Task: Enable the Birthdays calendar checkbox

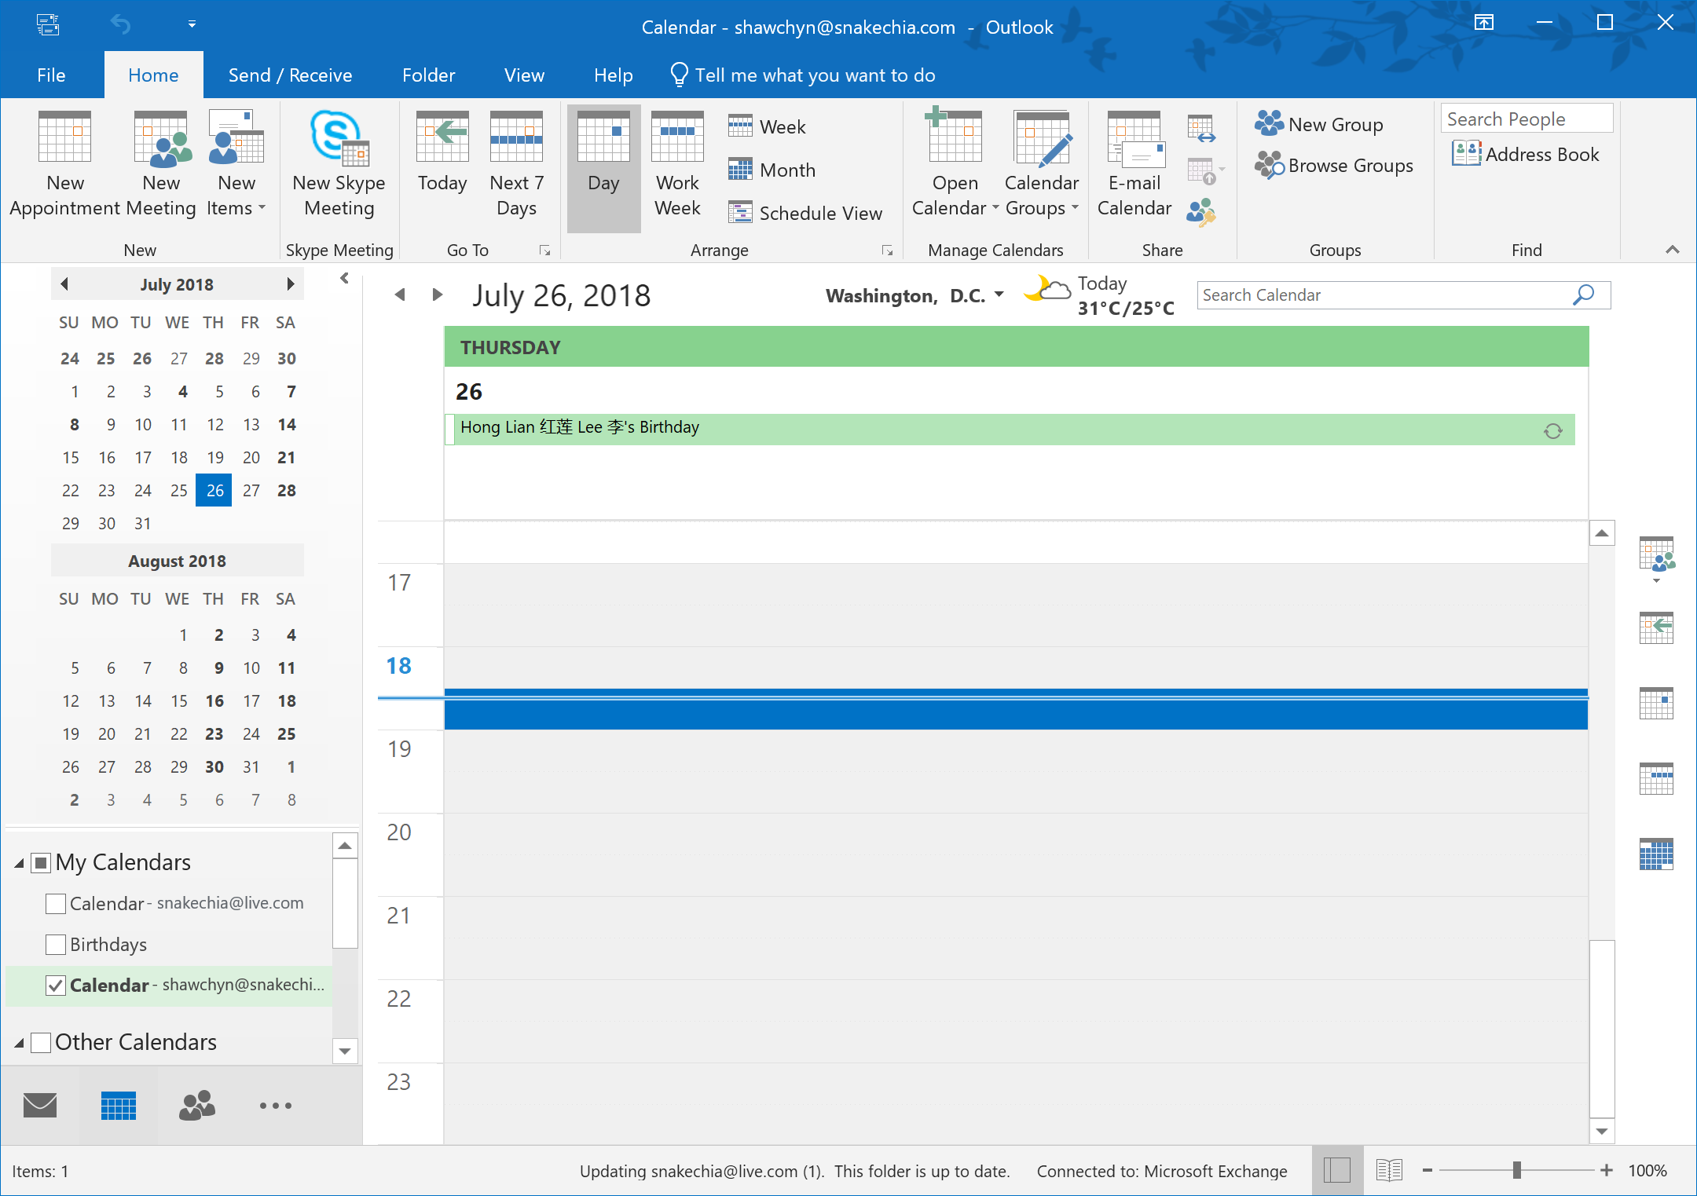Action: point(56,944)
